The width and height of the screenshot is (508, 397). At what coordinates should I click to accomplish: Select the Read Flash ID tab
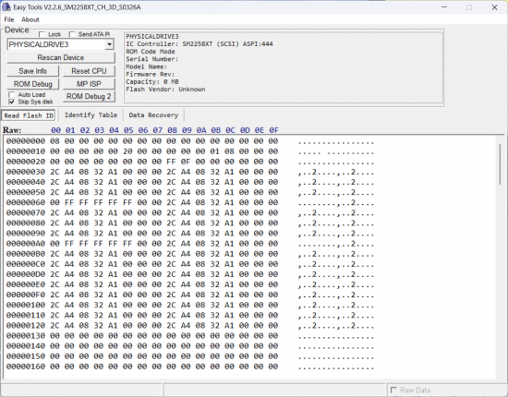pos(29,115)
